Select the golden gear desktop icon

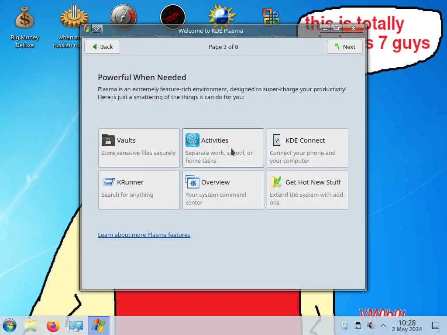click(73, 17)
